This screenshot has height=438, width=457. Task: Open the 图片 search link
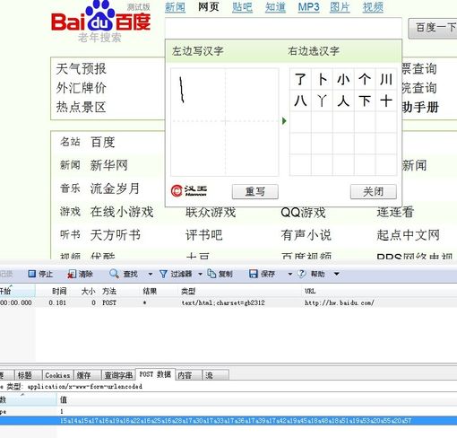[340, 7]
